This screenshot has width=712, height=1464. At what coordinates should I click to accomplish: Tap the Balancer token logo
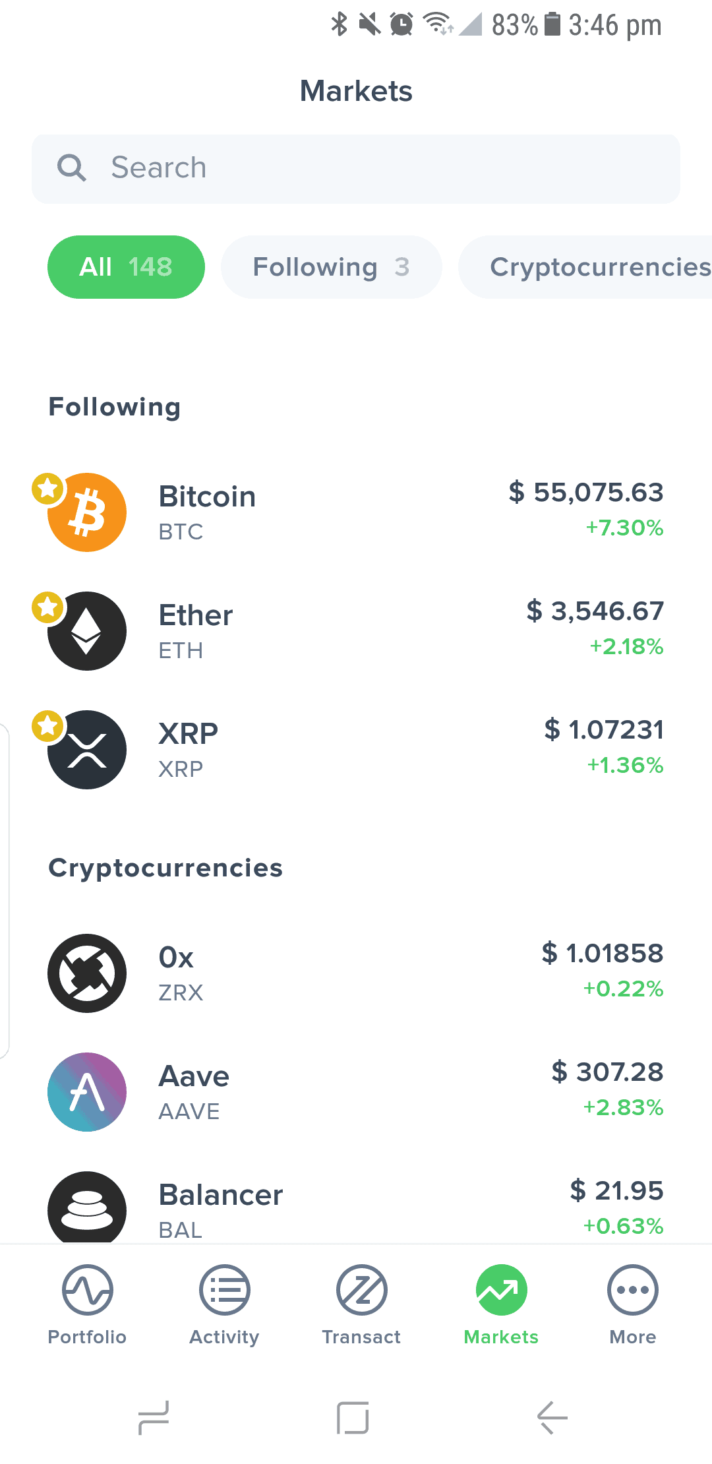pos(87,1208)
